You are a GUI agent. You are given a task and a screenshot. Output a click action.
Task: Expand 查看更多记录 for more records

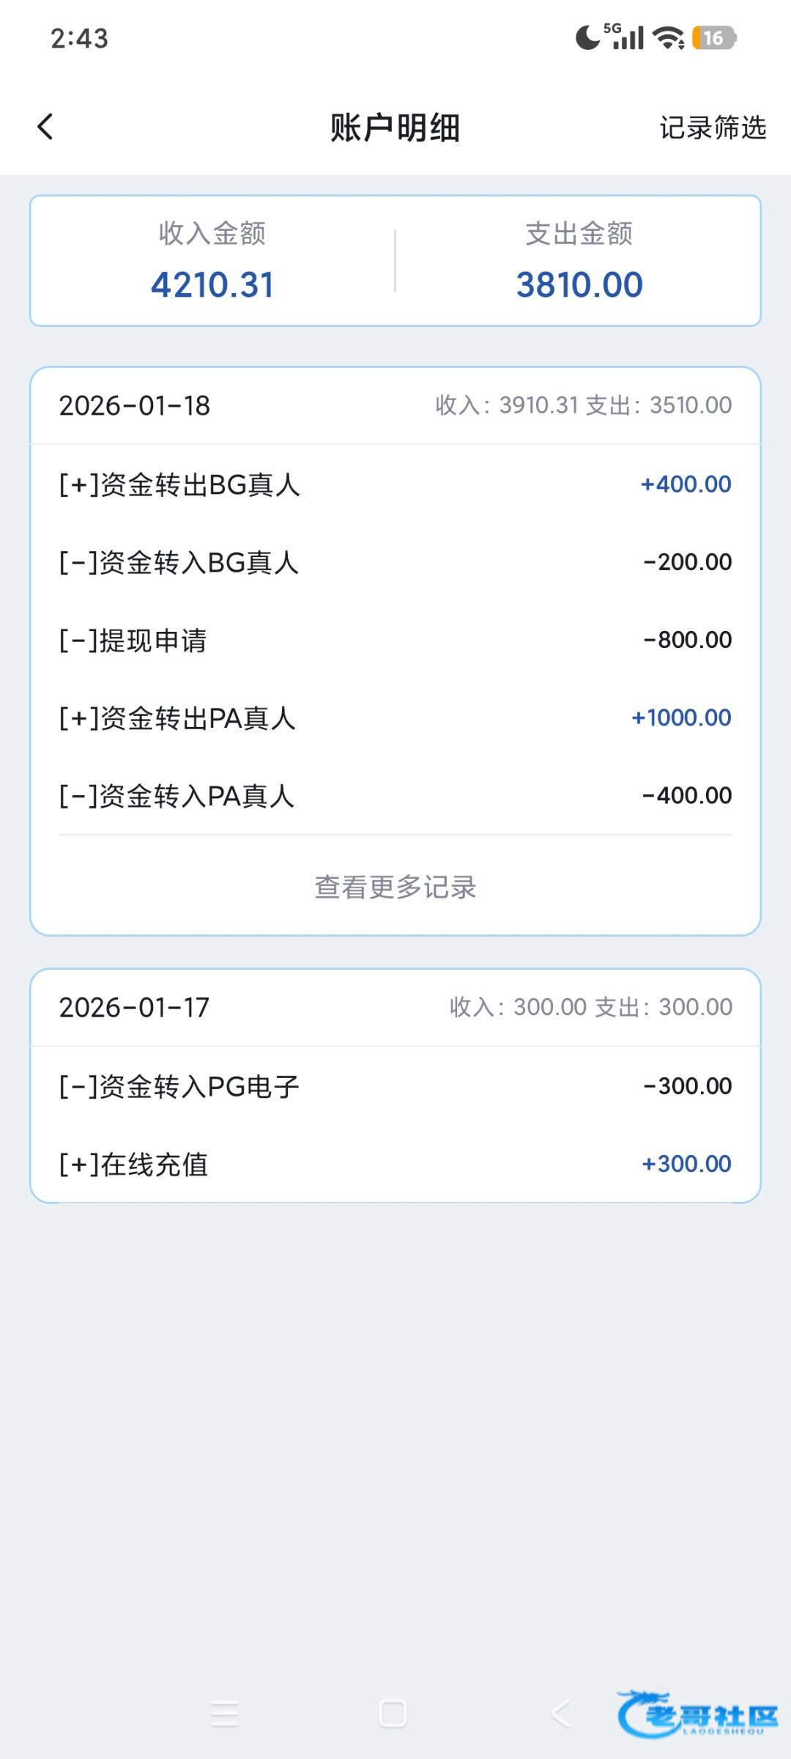[395, 887]
